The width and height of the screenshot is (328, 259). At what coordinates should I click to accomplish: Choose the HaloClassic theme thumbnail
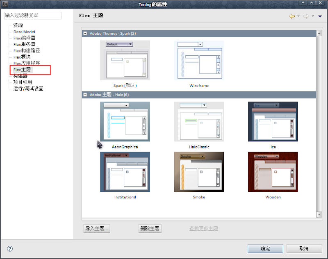tap(199, 122)
